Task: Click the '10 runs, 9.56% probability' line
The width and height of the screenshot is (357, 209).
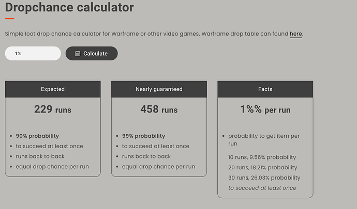Action: pyautogui.click(x=262, y=157)
